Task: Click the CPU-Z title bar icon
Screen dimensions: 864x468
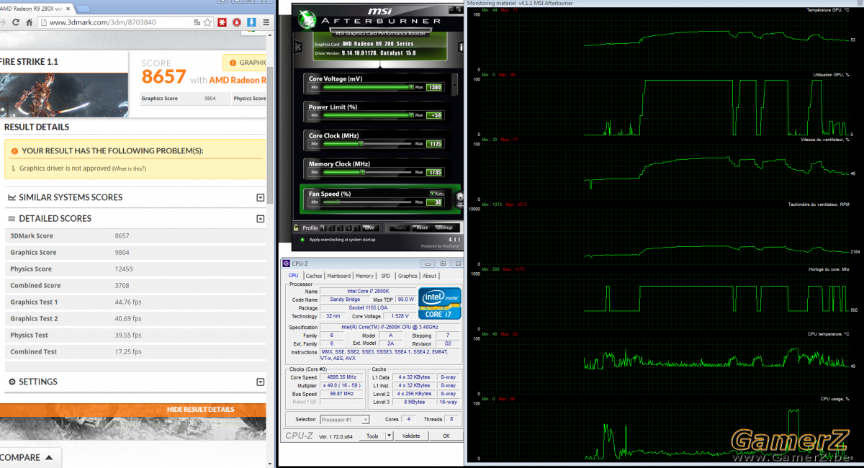Action: coord(287,264)
